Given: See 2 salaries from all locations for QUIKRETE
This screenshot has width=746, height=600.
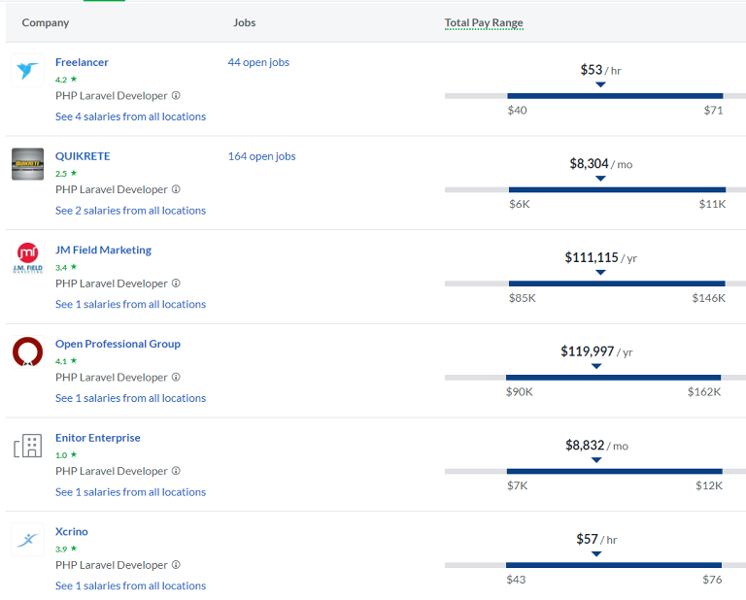Looking at the screenshot, I should [x=130, y=210].
